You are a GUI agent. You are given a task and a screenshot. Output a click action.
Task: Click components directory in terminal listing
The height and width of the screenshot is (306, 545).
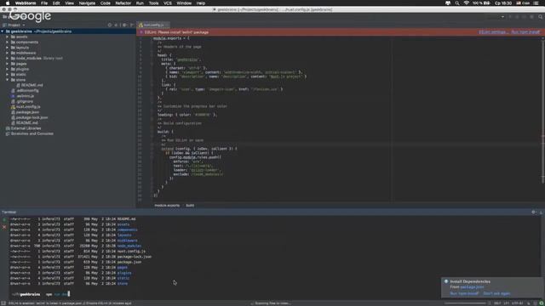click(127, 229)
